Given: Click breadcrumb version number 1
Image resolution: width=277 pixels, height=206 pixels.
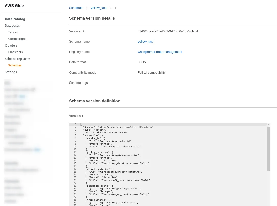Looking at the screenshot, I should click(x=115, y=8).
